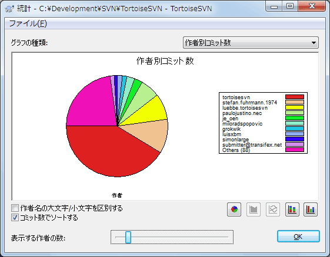Click the OK button

[x=298, y=236]
